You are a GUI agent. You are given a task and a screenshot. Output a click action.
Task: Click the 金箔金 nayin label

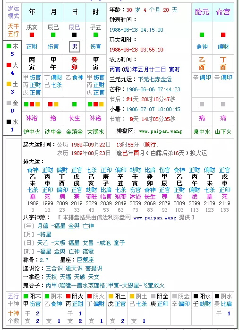coord(75,132)
